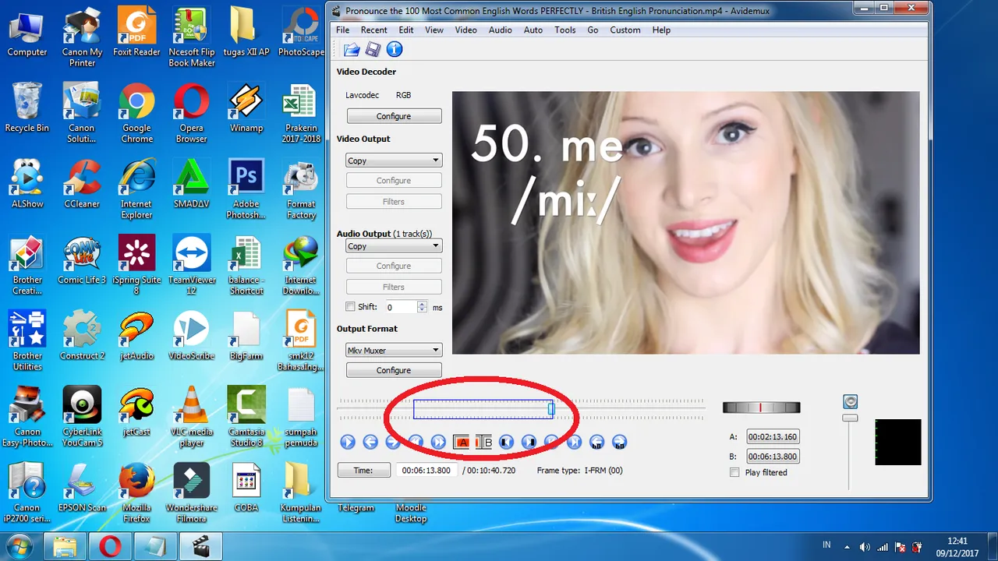Open the Tools menu

click(x=565, y=30)
